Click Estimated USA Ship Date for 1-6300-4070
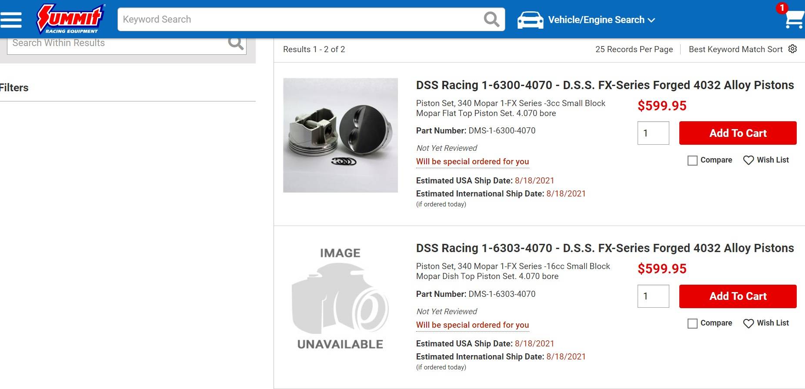 coord(485,180)
